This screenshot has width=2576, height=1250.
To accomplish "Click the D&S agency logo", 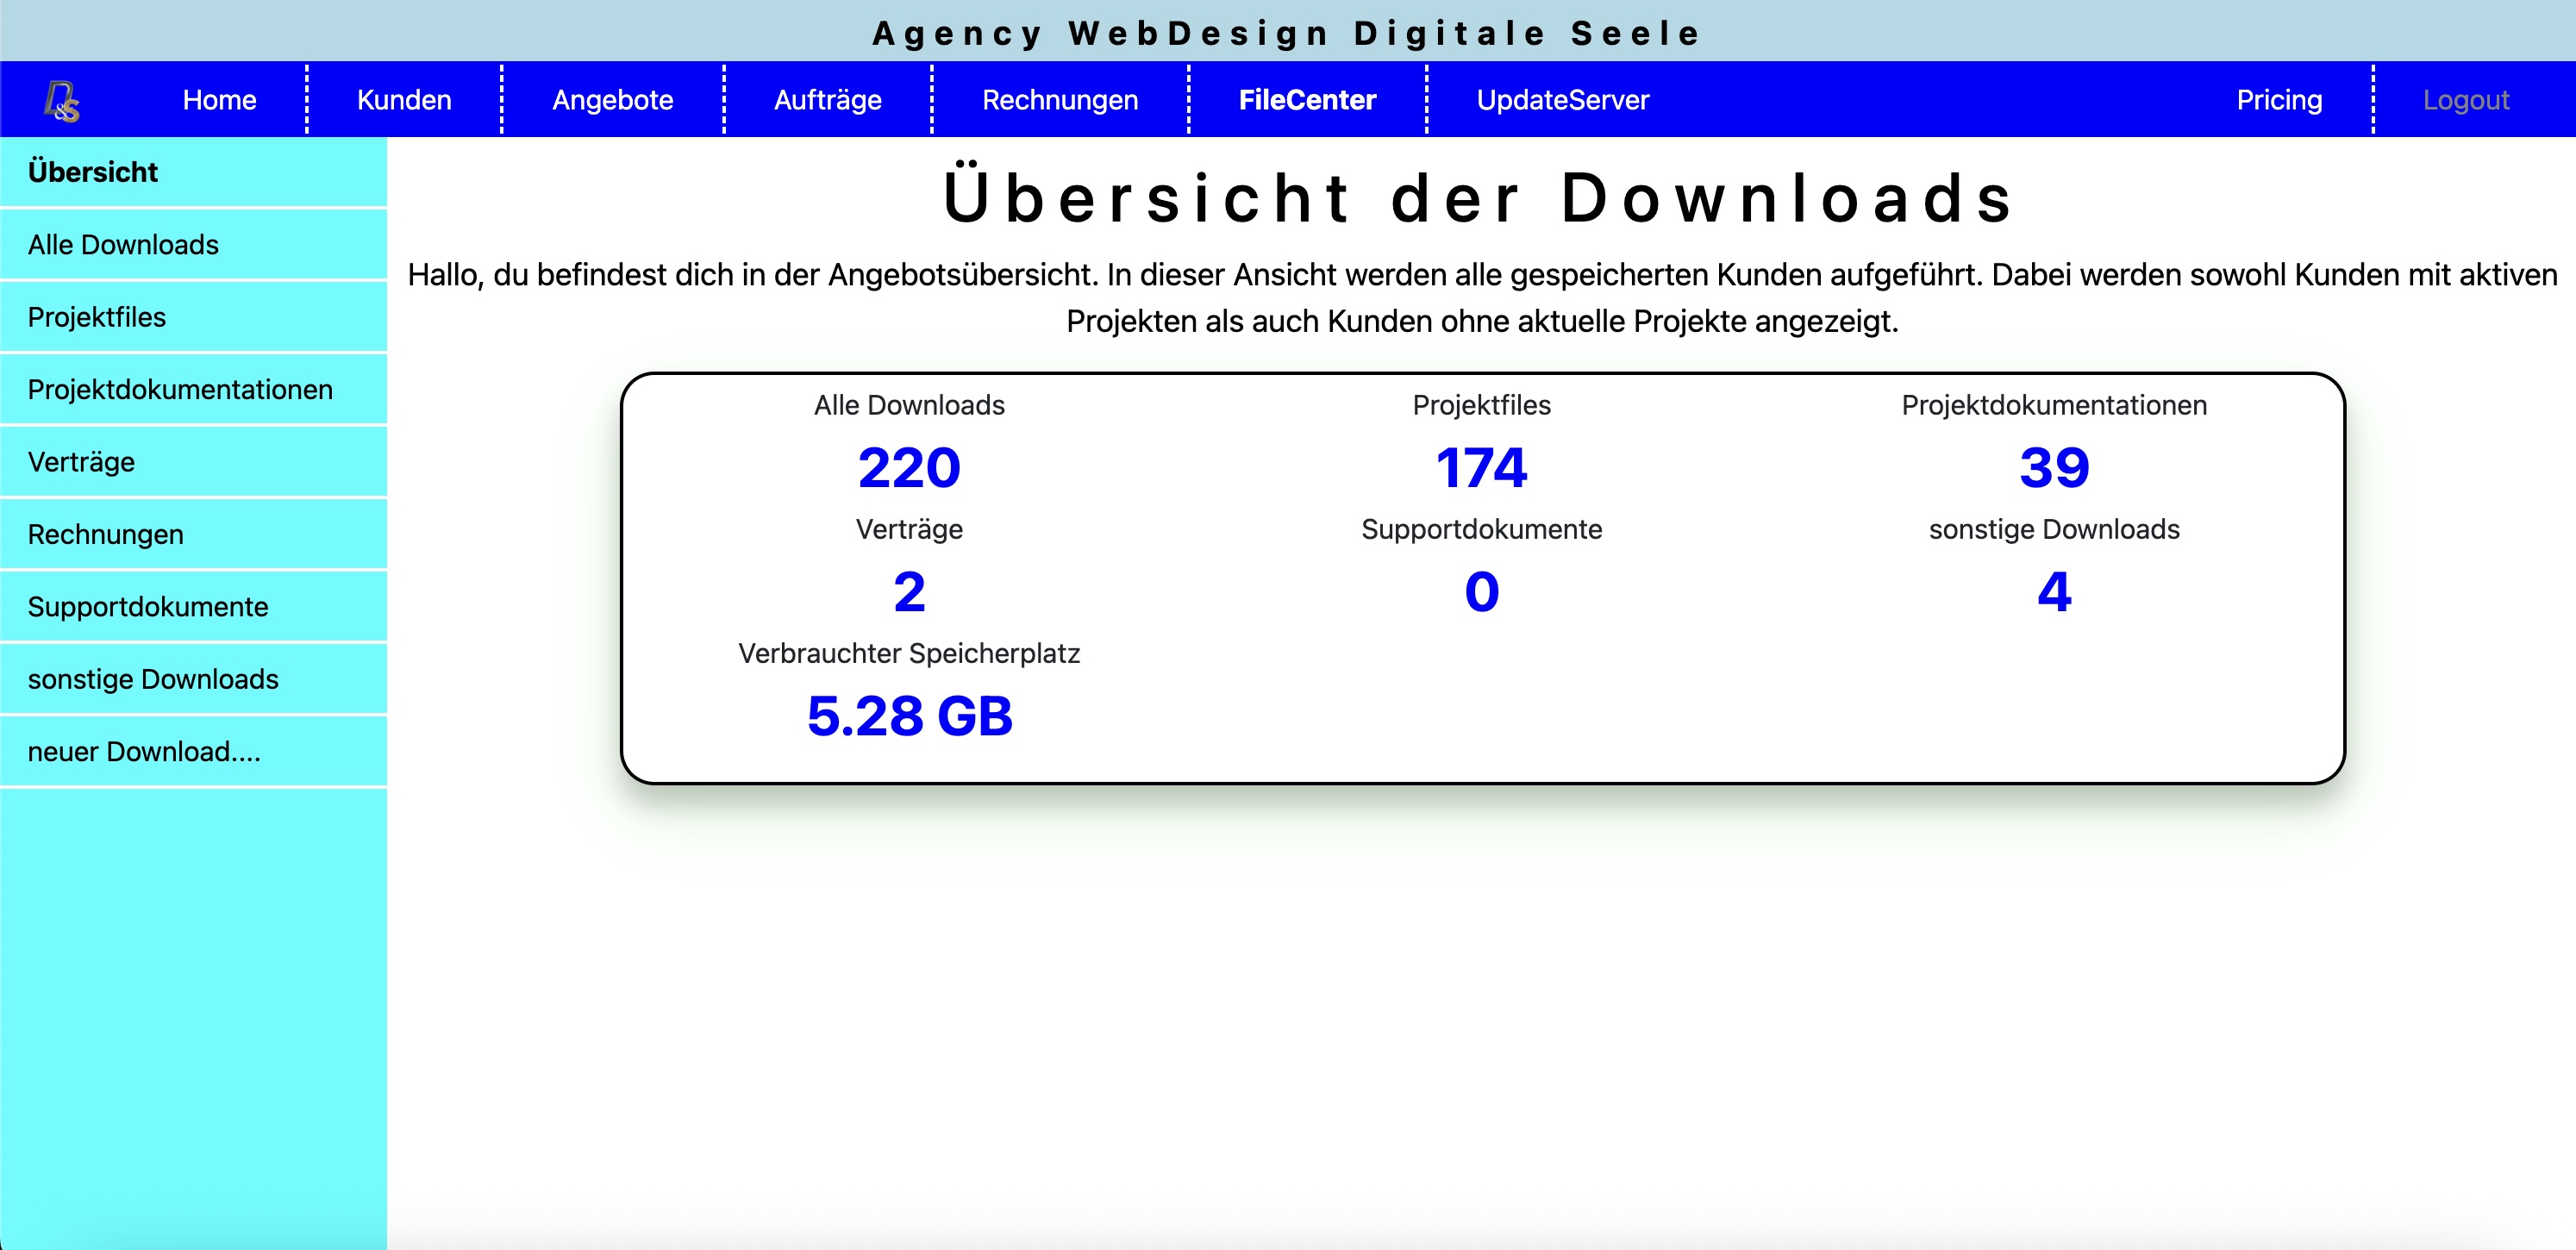I will [60, 99].
